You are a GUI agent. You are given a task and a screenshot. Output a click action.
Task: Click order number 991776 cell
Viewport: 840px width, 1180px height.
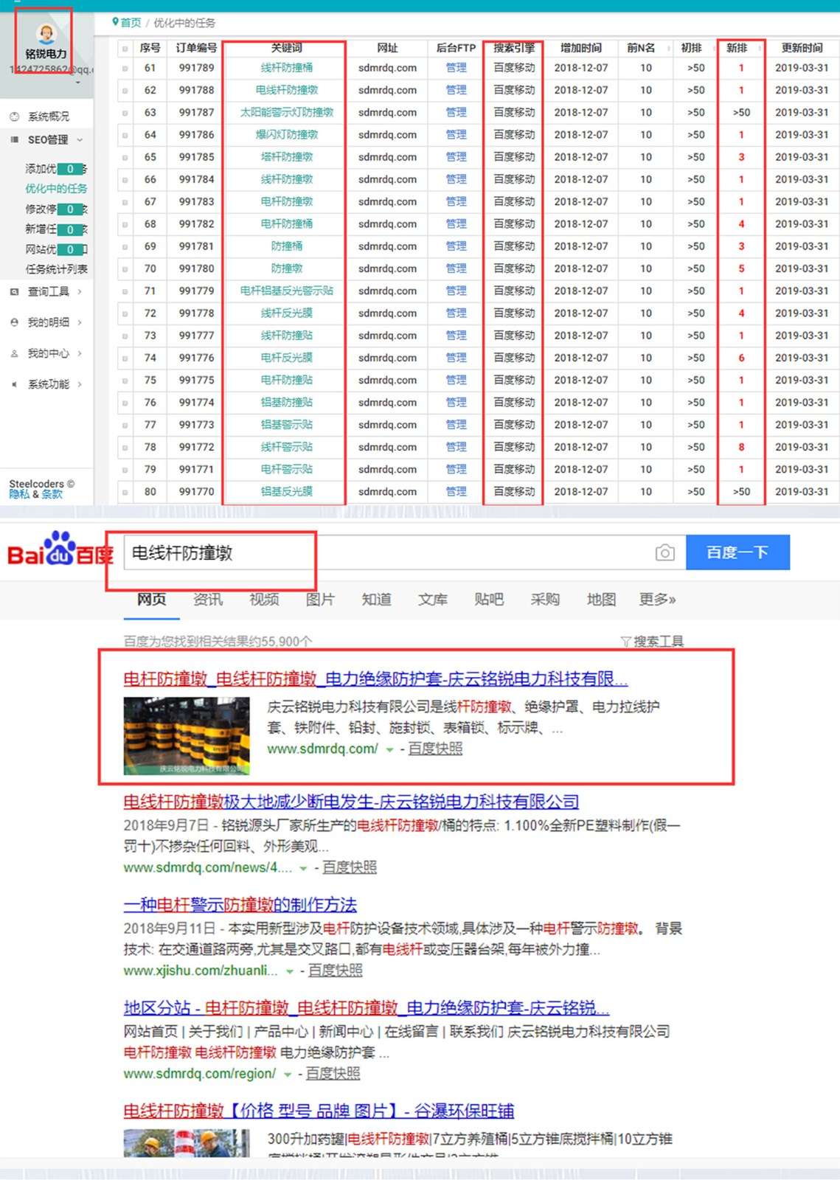coord(196,358)
